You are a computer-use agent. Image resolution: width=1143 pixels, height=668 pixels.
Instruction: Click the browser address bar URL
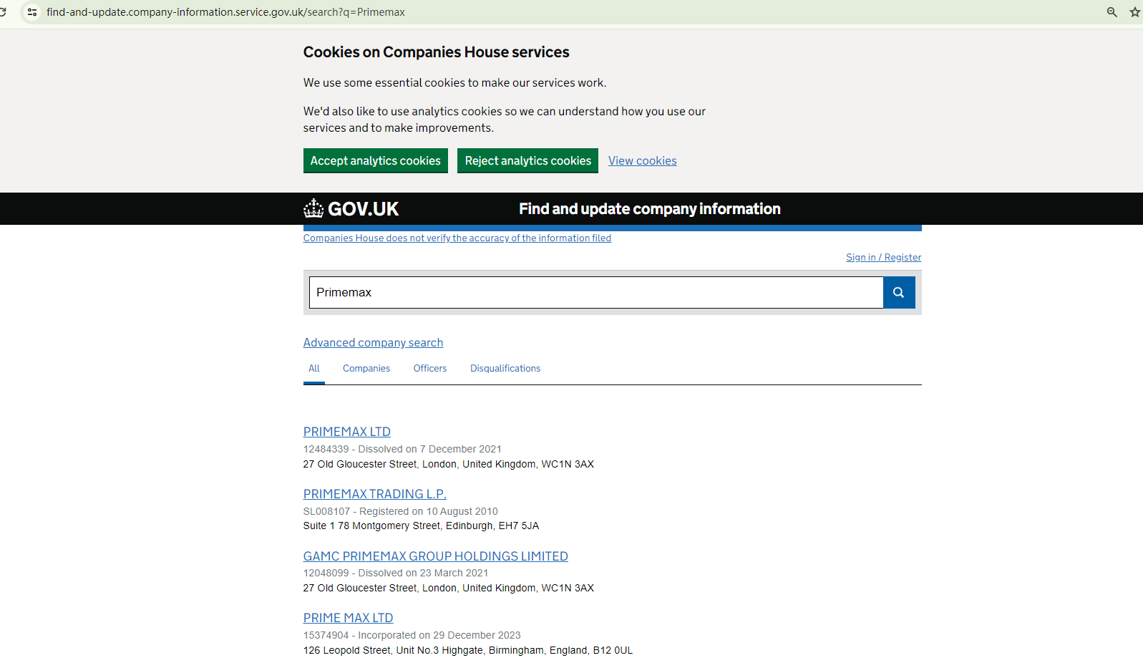(226, 12)
